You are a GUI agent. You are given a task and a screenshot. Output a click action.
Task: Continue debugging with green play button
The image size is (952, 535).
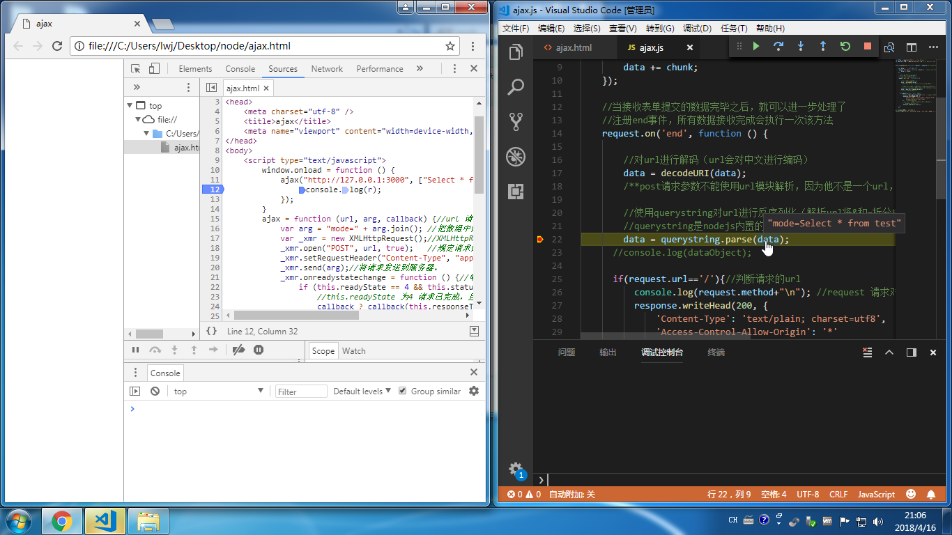tap(756, 47)
